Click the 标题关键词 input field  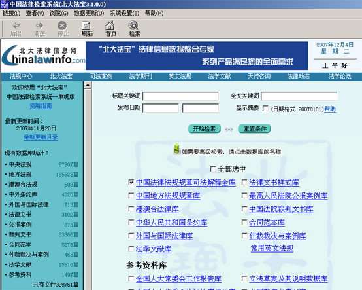[x=181, y=96]
